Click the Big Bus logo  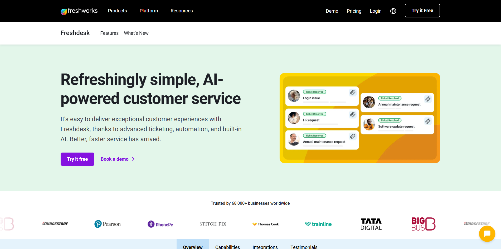[424, 224]
